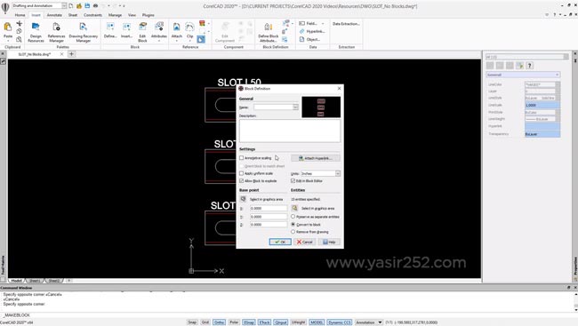Open the Units dropdown in Block Definition
Screen dimensions: 578x326
pos(338,173)
